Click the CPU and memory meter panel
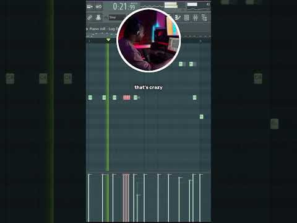Image resolution: width=297 pixels, height=223 pixels. point(199,6)
